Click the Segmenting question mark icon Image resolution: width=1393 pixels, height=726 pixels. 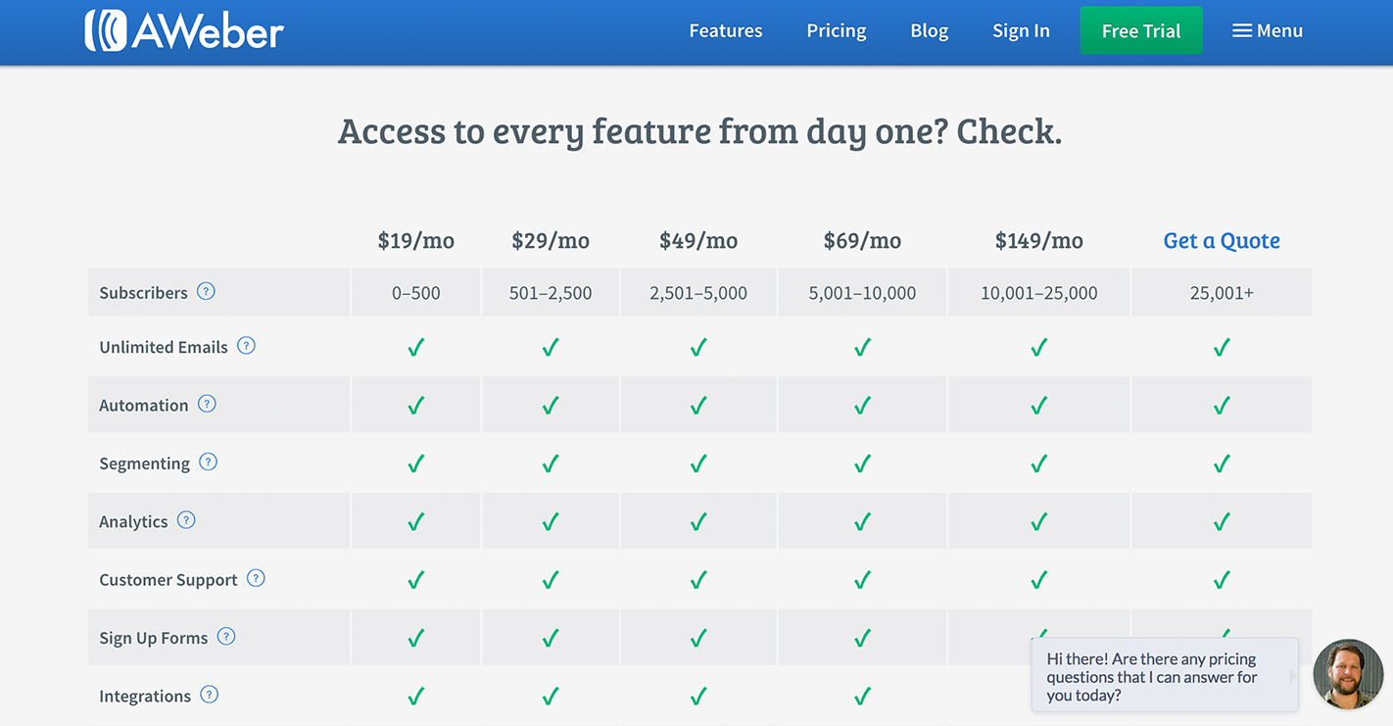click(x=208, y=461)
